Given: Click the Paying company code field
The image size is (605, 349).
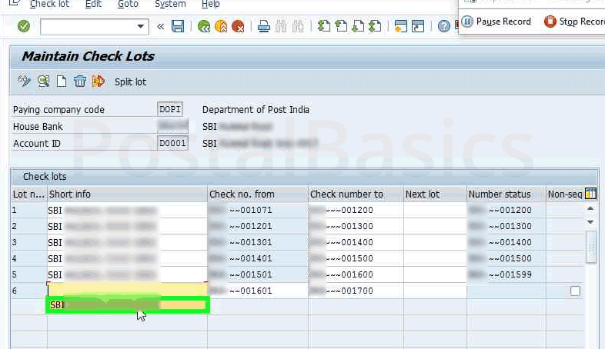Looking at the screenshot, I should 169,109.
